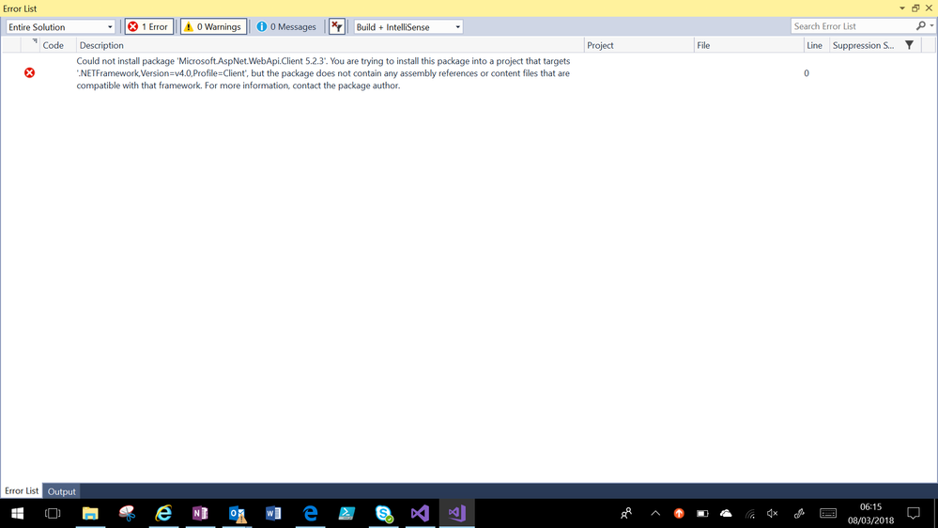The width and height of the screenshot is (938, 528).
Task: Click the severity category column header icon
Action: coord(30,45)
